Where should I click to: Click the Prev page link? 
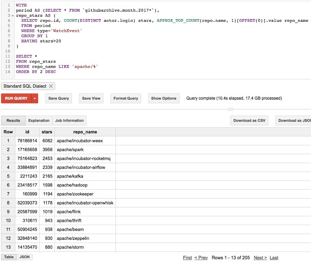click(201, 258)
